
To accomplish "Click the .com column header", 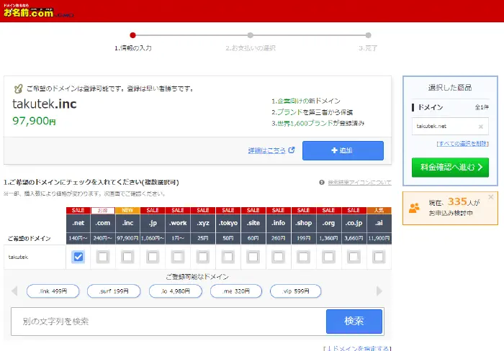I will click(x=103, y=223).
